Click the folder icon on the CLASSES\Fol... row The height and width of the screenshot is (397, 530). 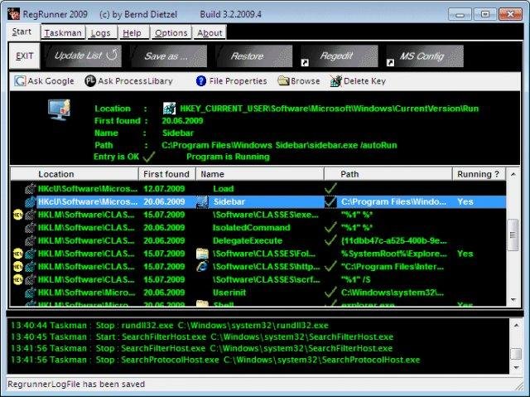click(x=202, y=254)
